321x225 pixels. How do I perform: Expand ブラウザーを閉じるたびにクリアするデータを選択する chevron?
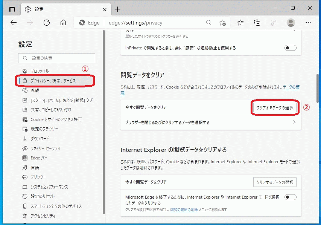pyautogui.click(x=294, y=122)
